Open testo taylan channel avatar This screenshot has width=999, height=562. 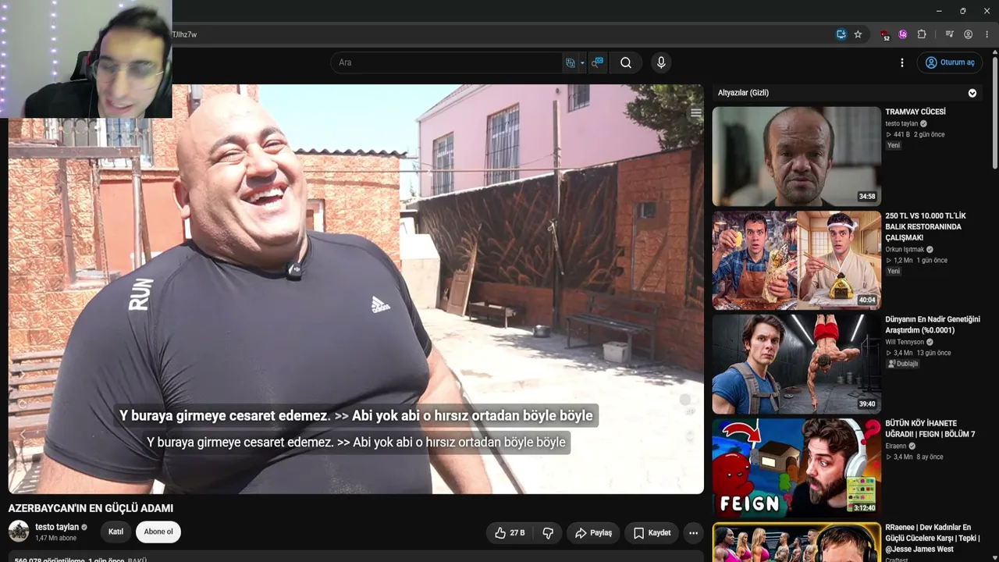tap(19, 532)
